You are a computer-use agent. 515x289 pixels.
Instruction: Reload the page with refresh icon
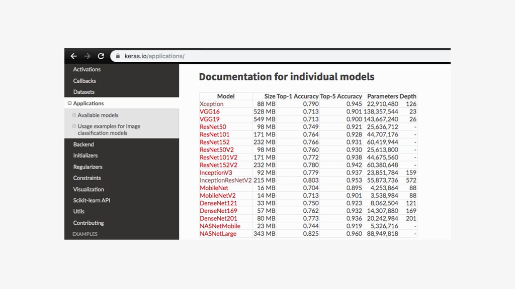(101, 56)
